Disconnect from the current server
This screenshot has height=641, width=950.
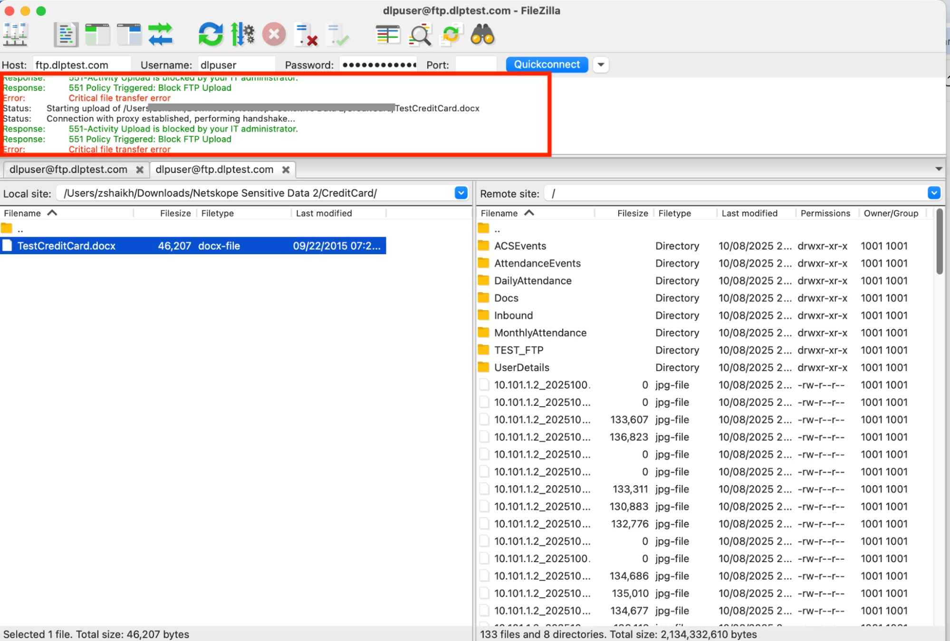pyautogui.click(x=306, y=35)
